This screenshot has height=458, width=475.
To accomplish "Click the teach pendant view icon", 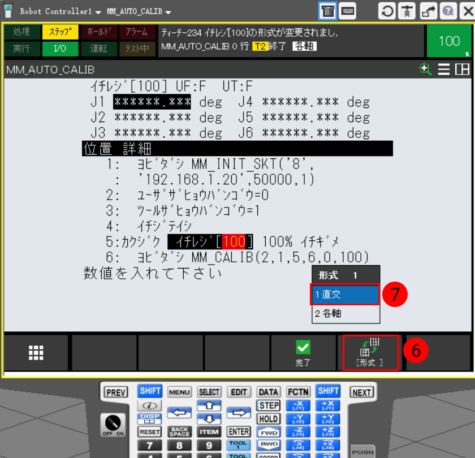I will (x=327, y=11).
